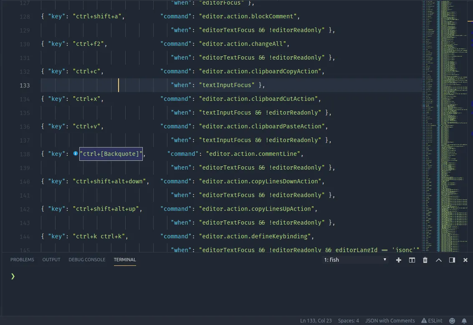Open a new terminal instance
Screen dimensions: 473x325
[x=399, y=260]
